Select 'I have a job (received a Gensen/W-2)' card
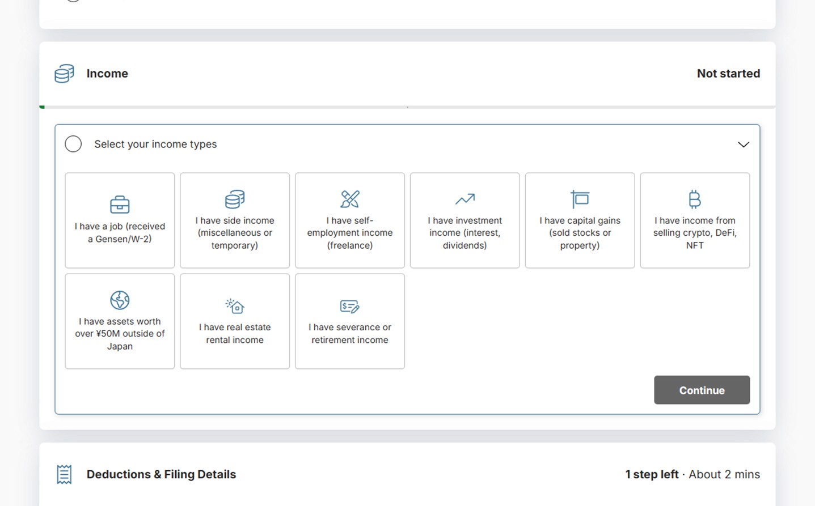The image size is (815, 506). point(120,220)
